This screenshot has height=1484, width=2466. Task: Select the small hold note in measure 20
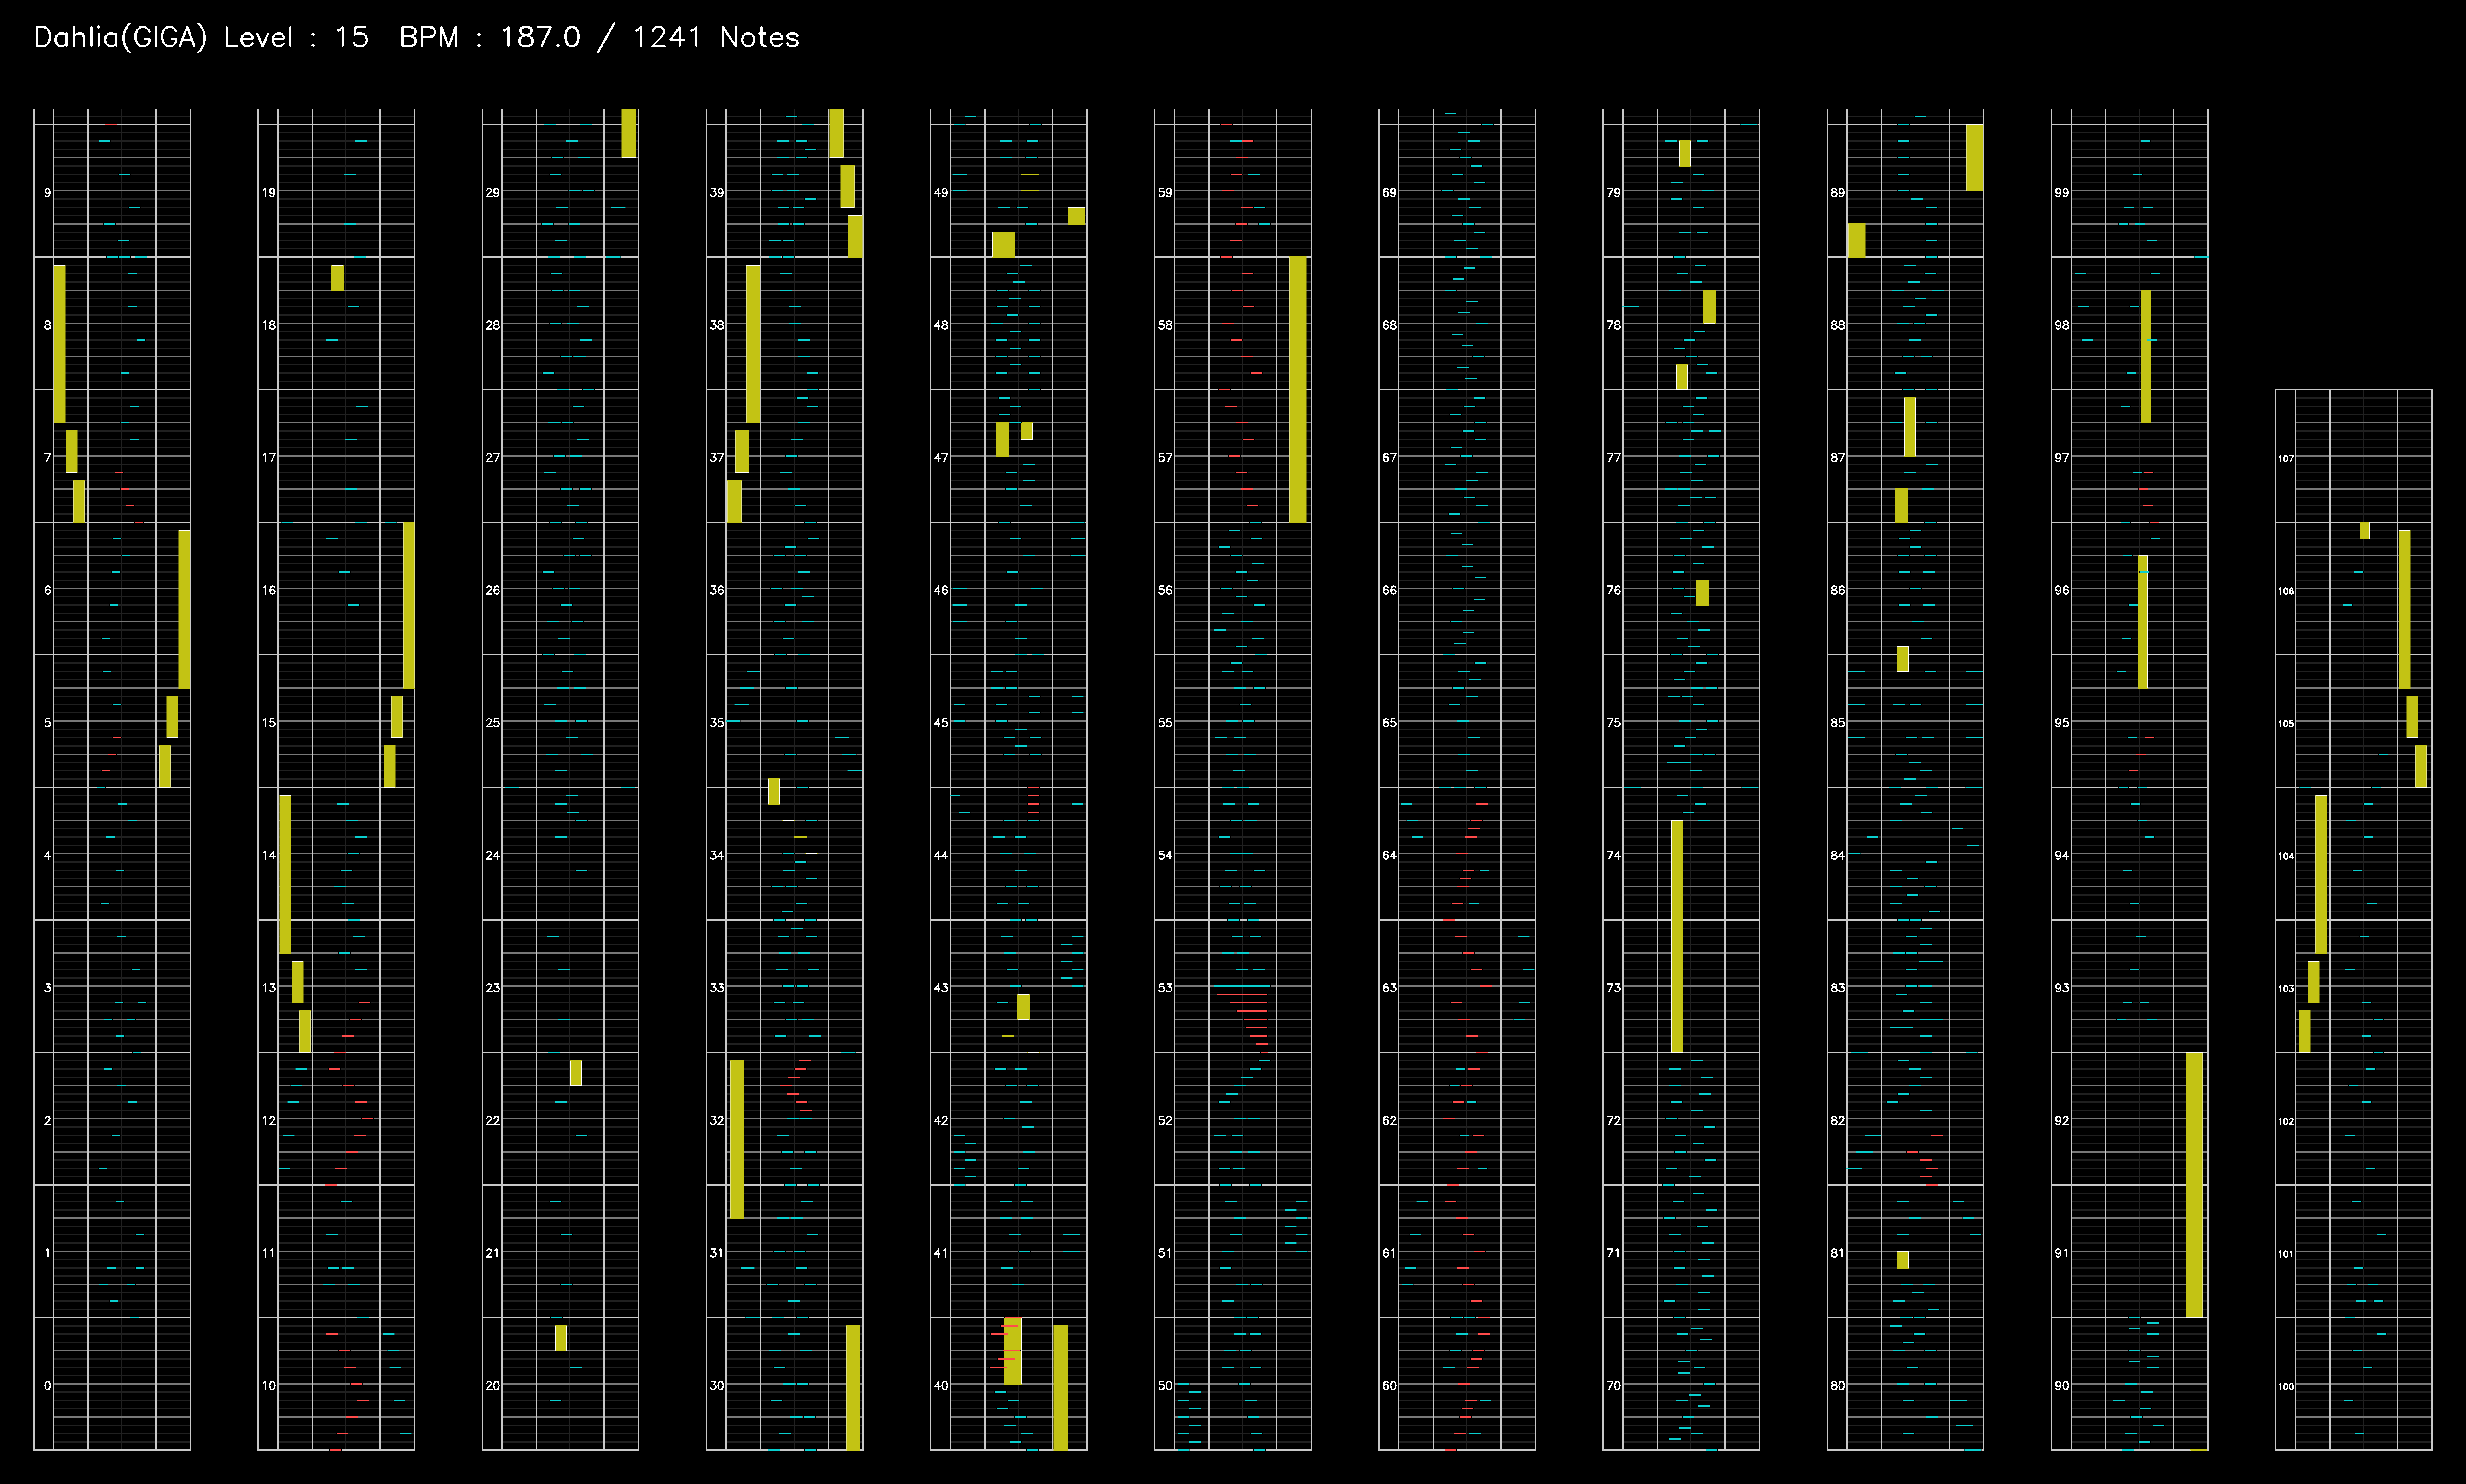point(561,1337)
